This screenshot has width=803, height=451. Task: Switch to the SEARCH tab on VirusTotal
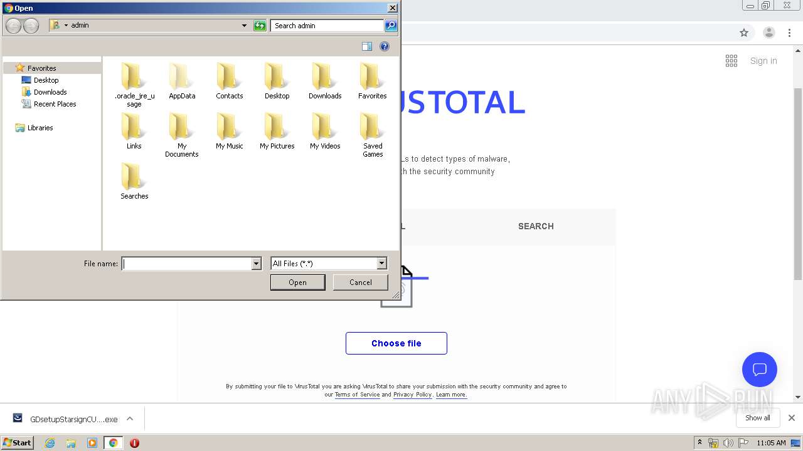click(536, 226)
